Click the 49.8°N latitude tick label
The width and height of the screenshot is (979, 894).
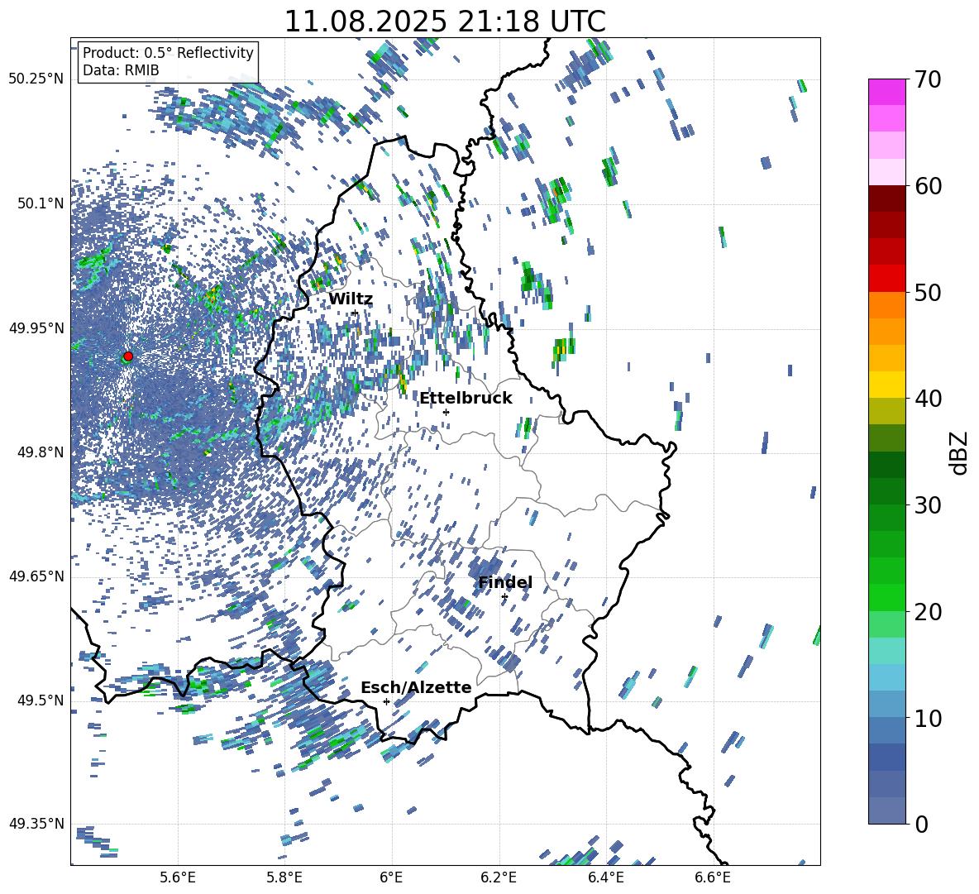pyautogui.click(x=40, y=452)
